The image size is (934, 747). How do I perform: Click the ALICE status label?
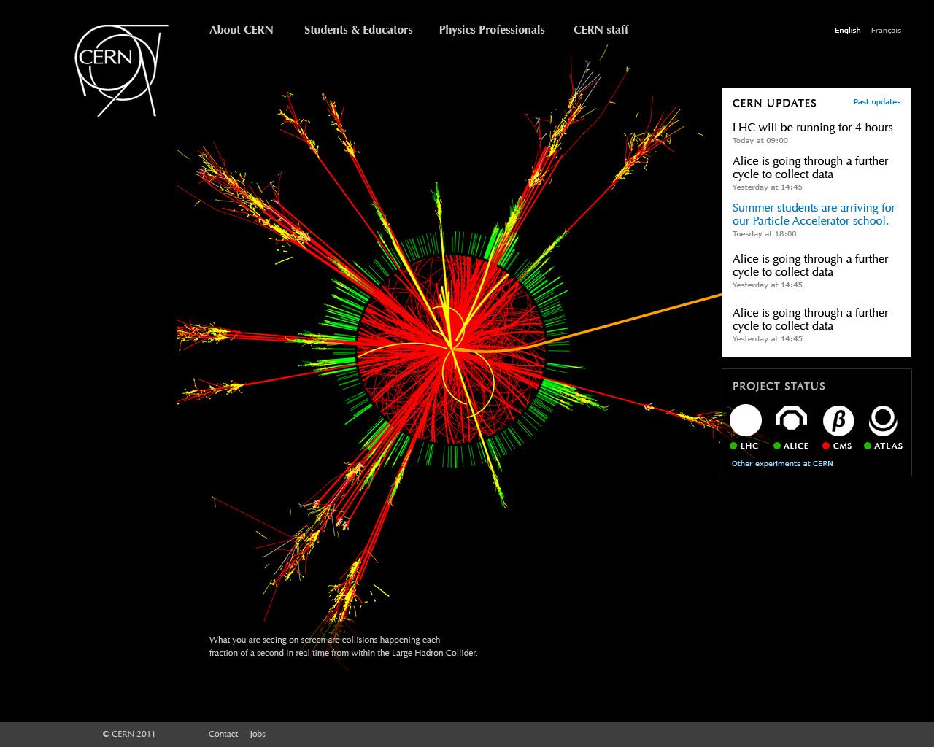[796, 446]
